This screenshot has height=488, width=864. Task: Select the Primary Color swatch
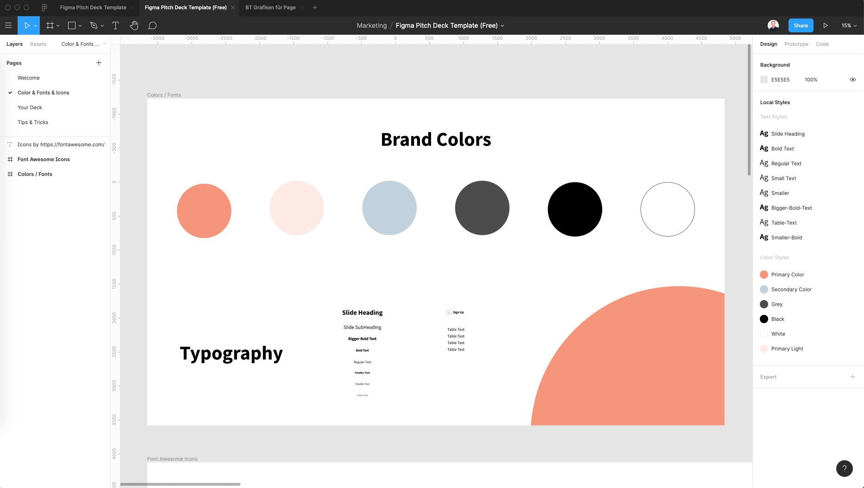(x=764, y=274)
